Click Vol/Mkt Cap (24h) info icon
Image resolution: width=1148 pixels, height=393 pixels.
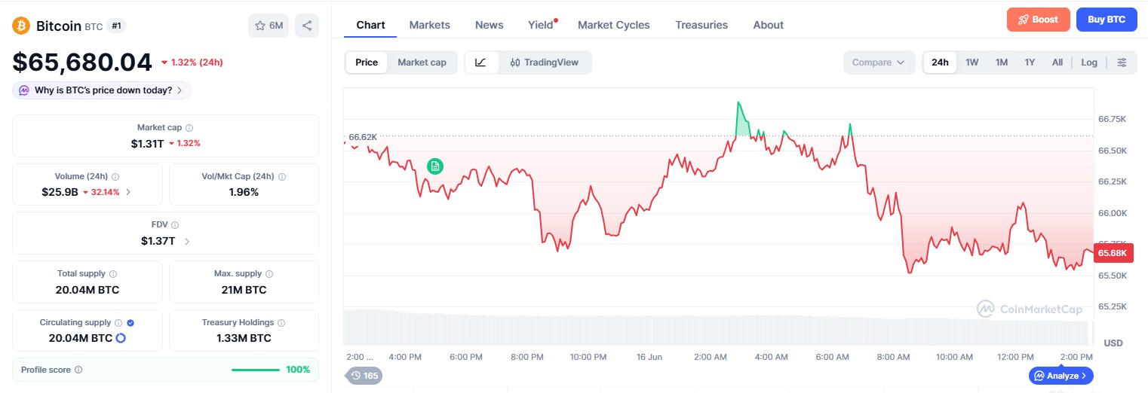pyautogui.click(x=282, y=177)
